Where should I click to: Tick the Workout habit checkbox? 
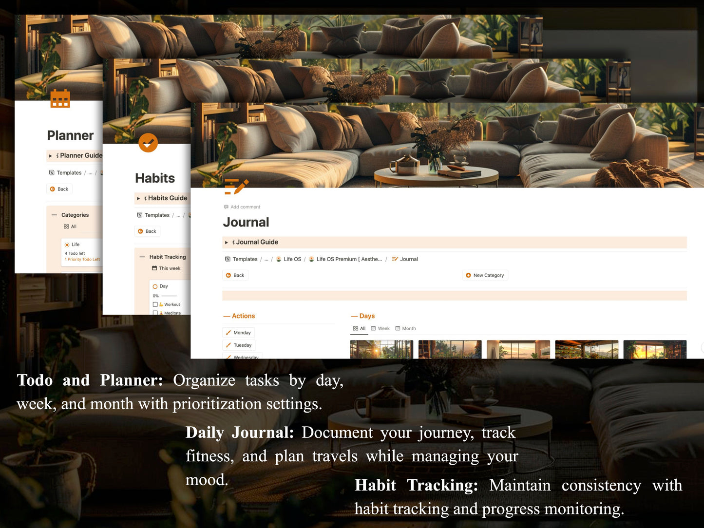155,304
